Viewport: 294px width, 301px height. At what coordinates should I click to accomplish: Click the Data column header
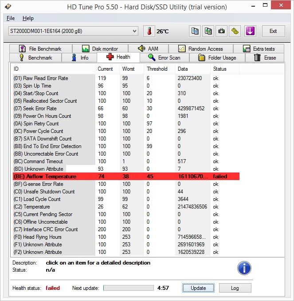pyautogui.click(x=193, y=69)
